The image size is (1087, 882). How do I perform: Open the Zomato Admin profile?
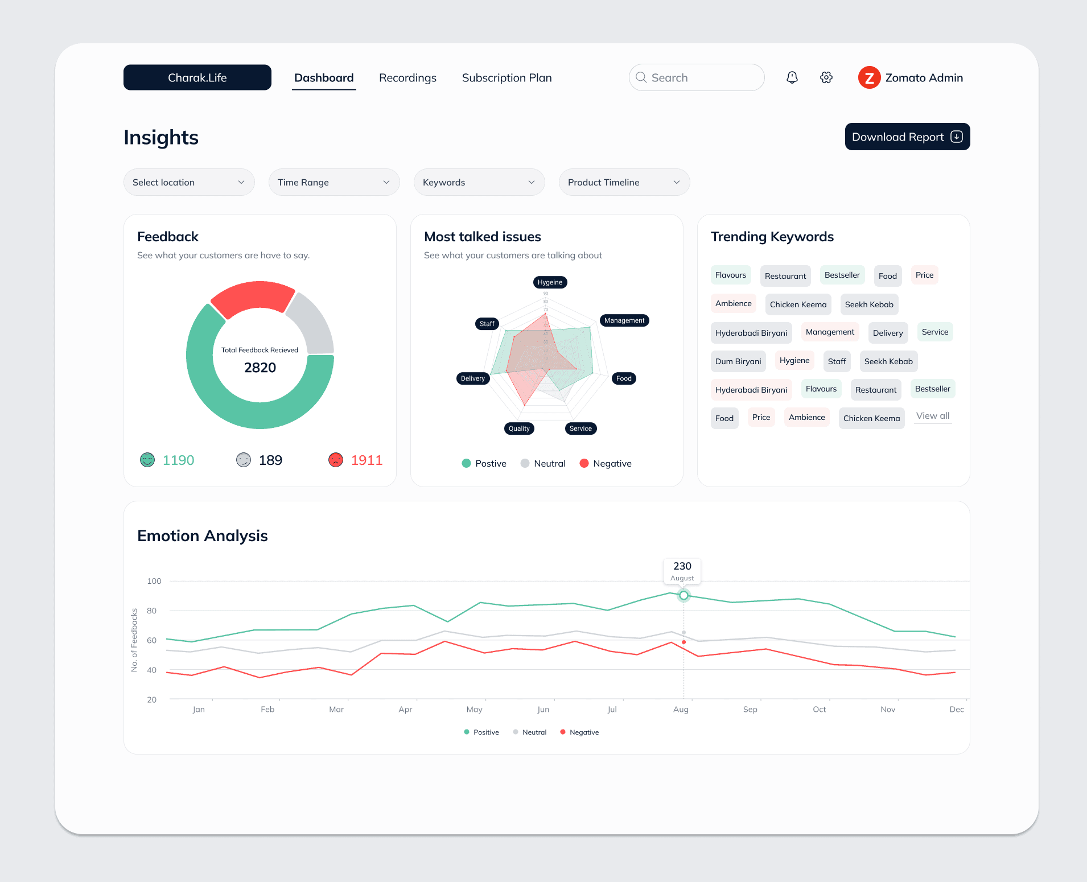(x=911, y=77)
